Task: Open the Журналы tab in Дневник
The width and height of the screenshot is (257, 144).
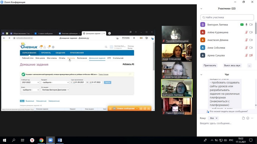Action: pyautogui.click(x=71, y=58)
